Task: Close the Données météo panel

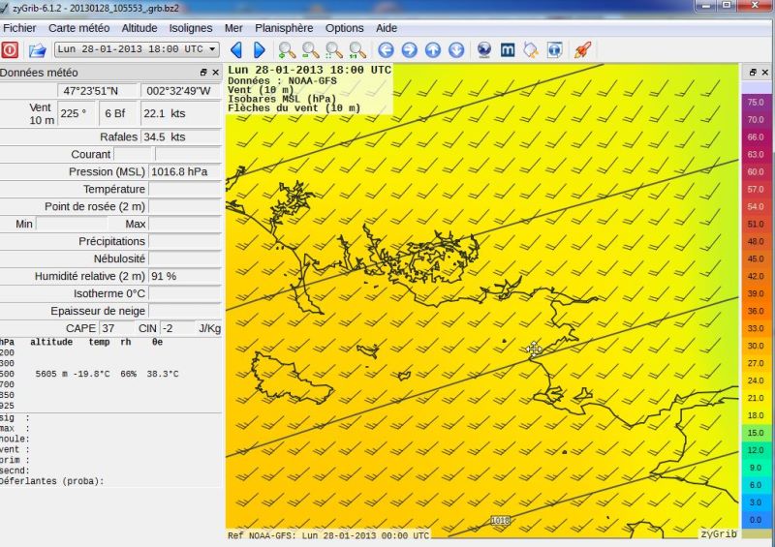Action: pyautogui.click(x=215, y=73)
